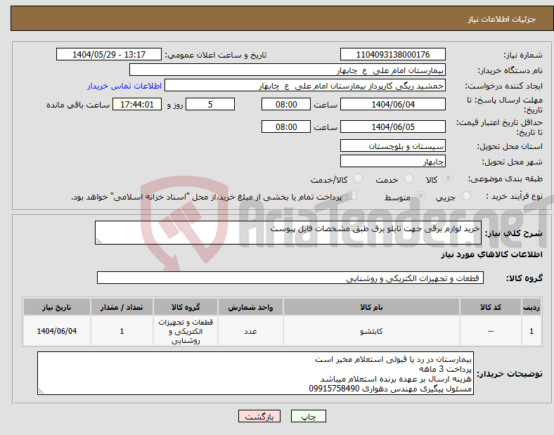The width and height of the screenshot is (554, 435).
Task: Click the عدد unit cell
Action: point(250,331)
